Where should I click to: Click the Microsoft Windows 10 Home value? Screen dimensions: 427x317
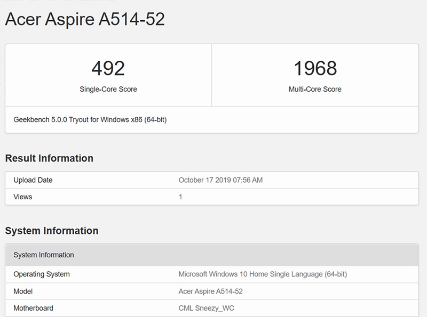[263, 274]
